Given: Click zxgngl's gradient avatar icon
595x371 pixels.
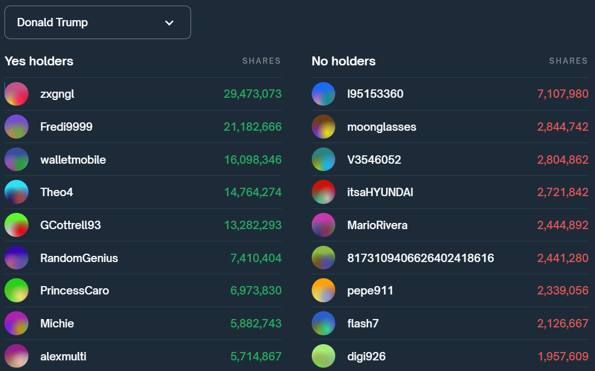Looking at the screenshot, I should [x=17, y=94].
